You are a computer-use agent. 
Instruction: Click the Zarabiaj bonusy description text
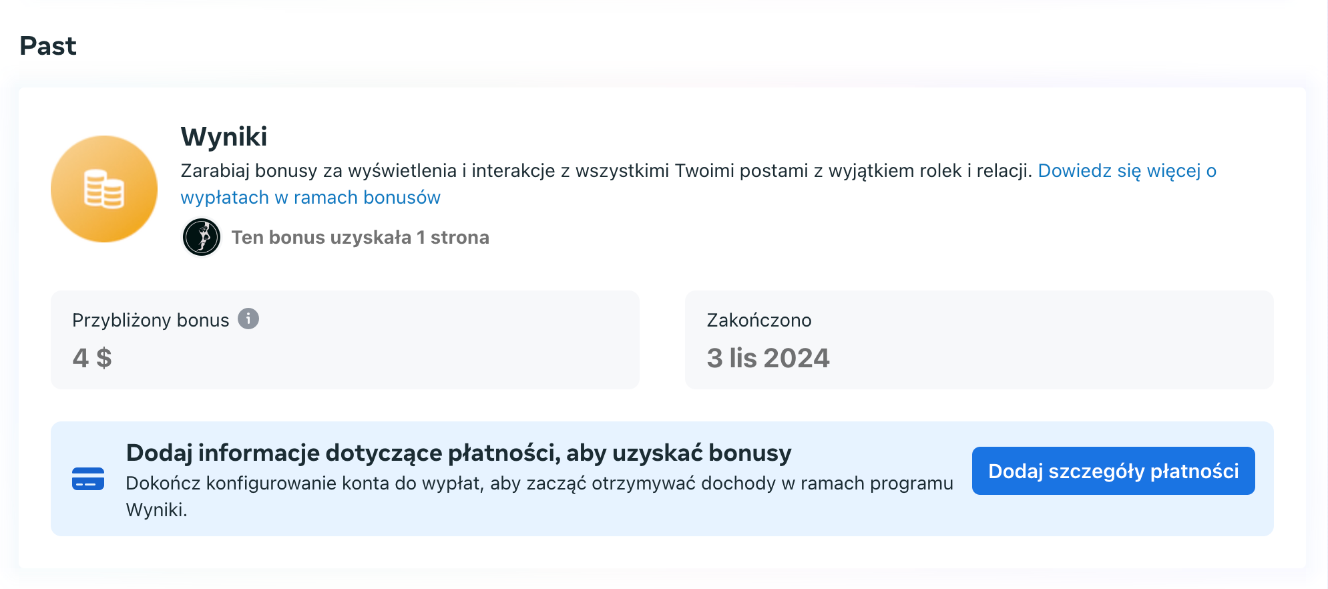606,171
